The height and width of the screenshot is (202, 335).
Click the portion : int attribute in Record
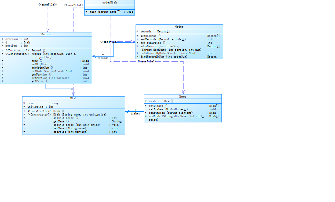click(15, 46)
